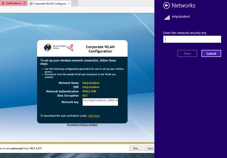Save the prov.exe download
This screenshot has height=158, width=227.
150,148
